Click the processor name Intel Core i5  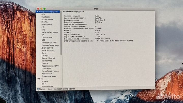100,20
